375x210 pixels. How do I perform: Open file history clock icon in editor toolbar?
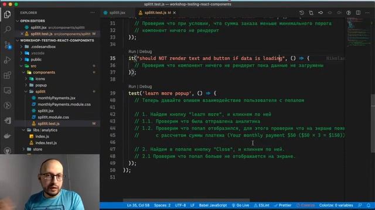[302, 13]
